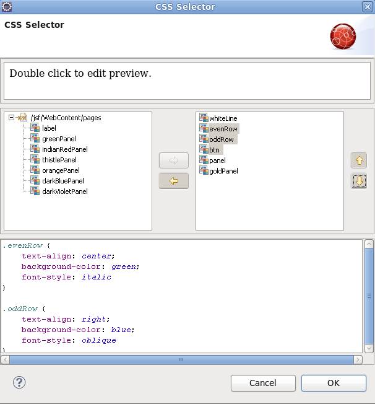The width and height of the screenshot is (375, 404).
Task: Click the thistlePanel class icon
Action: coord(35,159)
